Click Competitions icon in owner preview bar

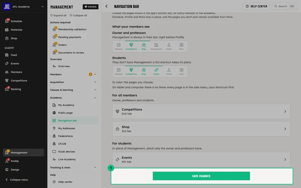pyautogui.click(x=131, y=45)
